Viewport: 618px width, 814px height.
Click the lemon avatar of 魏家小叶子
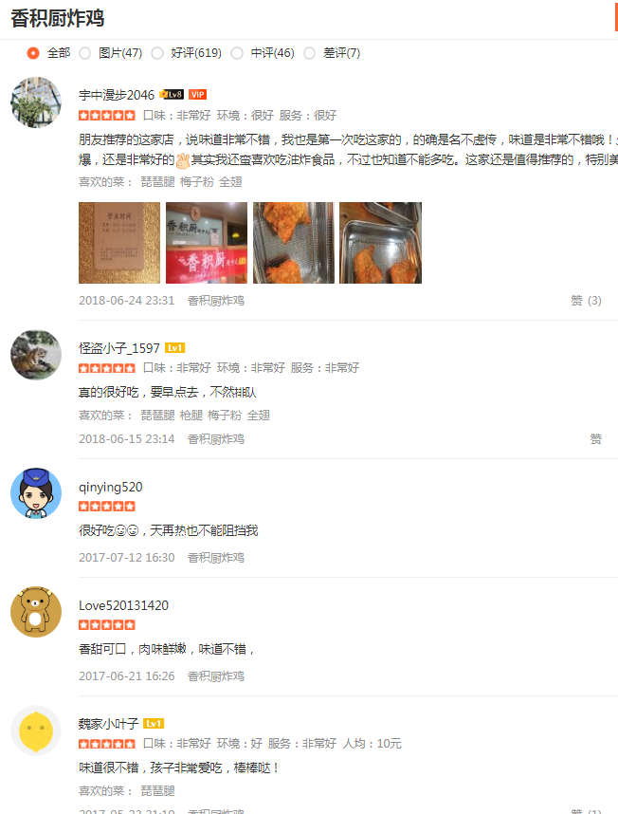pyautogui.click(x=36, y=731)
